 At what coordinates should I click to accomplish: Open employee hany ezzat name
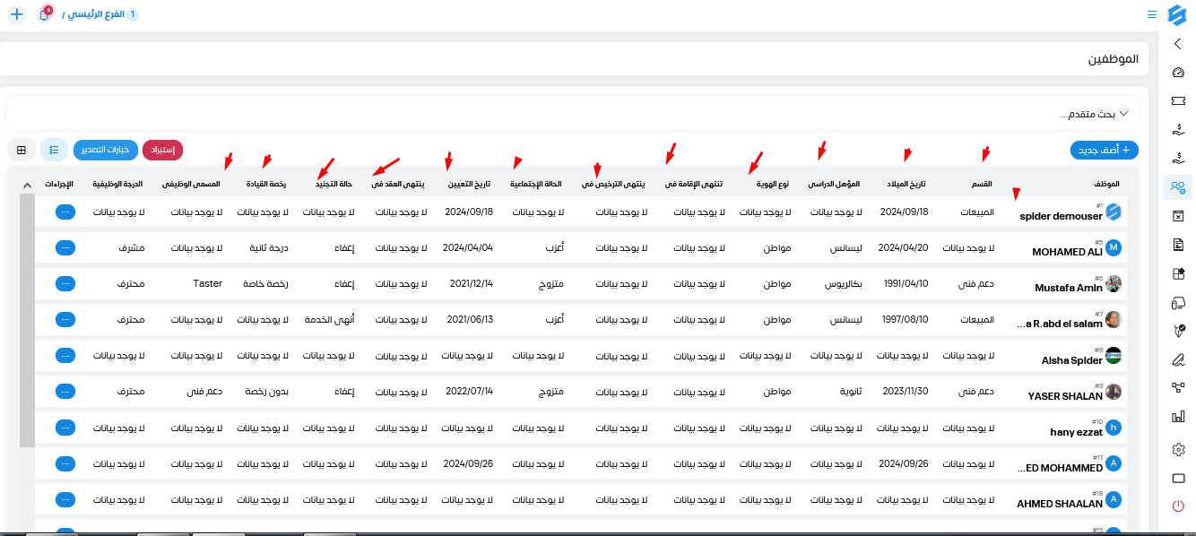click(1076, 432)
